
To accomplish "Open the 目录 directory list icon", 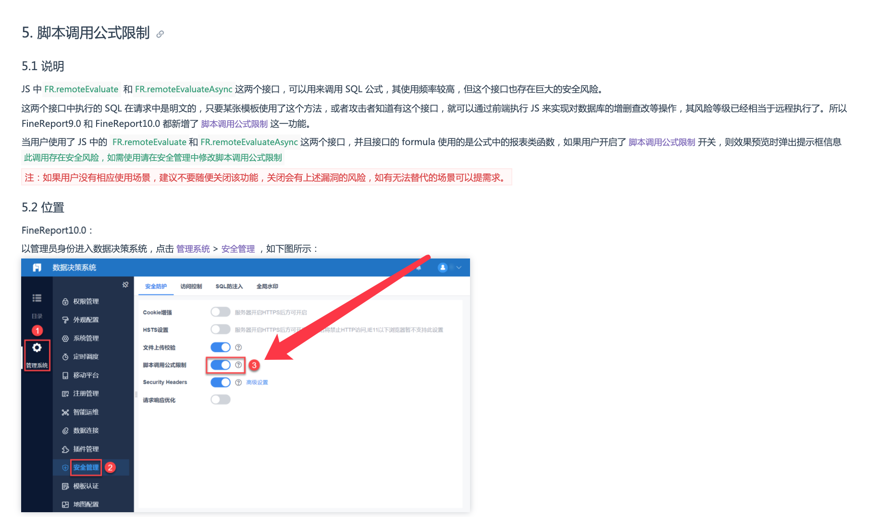I will 37,298.
